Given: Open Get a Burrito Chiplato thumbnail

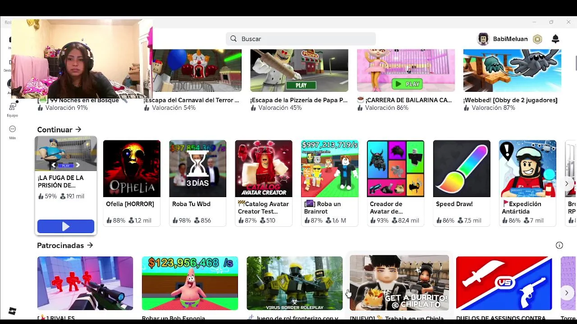Looking at the screenshot, I should pos(399,283).
